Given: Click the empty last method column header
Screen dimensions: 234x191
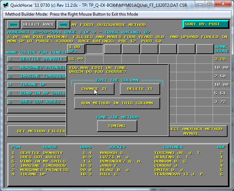Looking at the screenshot, I should 205,49.
